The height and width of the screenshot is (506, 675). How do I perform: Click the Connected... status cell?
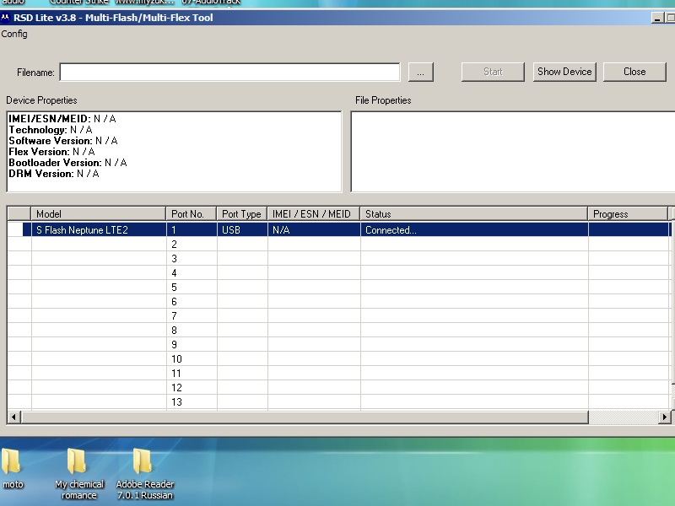474,230
